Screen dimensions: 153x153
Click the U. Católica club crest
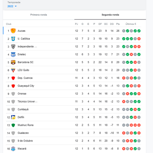pyautogui.click(x=13, y=39)
